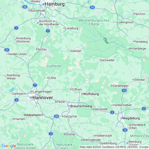
Task: Click the A2 shield west of Hannover
Action: tap(16, 100)
